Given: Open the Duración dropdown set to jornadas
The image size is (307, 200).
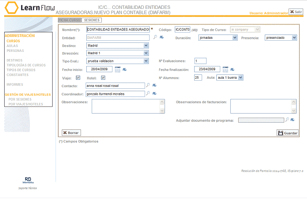Looking at the screenshot, I should click(x=235, y=38).
